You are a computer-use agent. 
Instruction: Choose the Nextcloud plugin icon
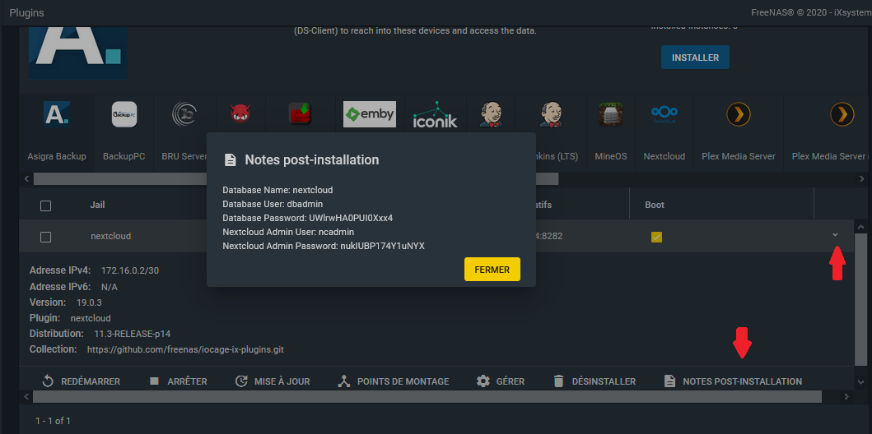(x=664, y=114)
